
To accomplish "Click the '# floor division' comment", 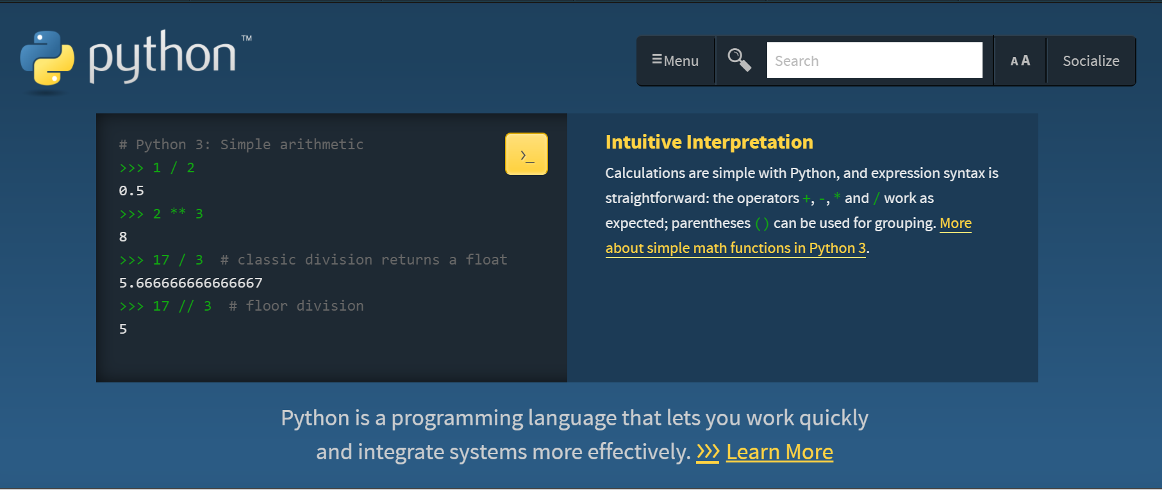I will tap(296, 306).
